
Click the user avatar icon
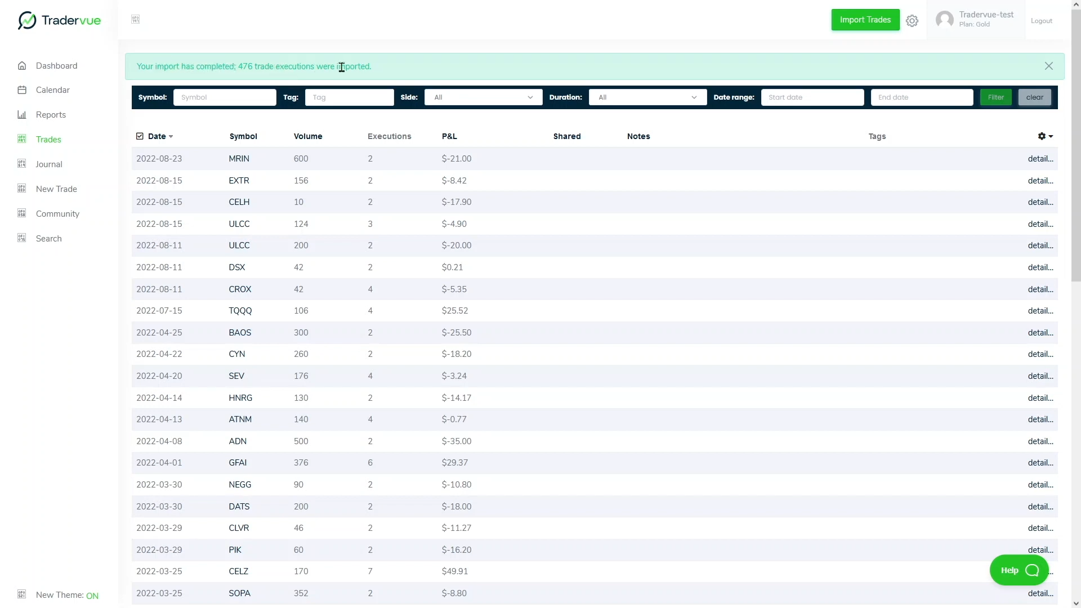[x=944, y=20]
